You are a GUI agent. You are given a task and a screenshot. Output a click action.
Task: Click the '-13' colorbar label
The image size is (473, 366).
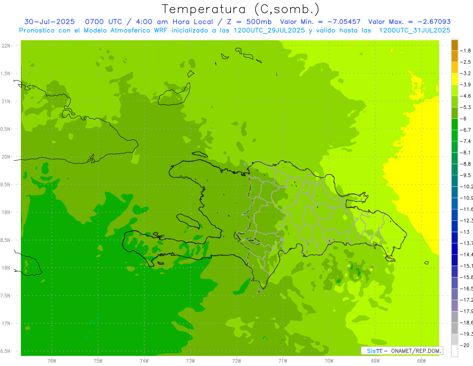click(465, 232)
